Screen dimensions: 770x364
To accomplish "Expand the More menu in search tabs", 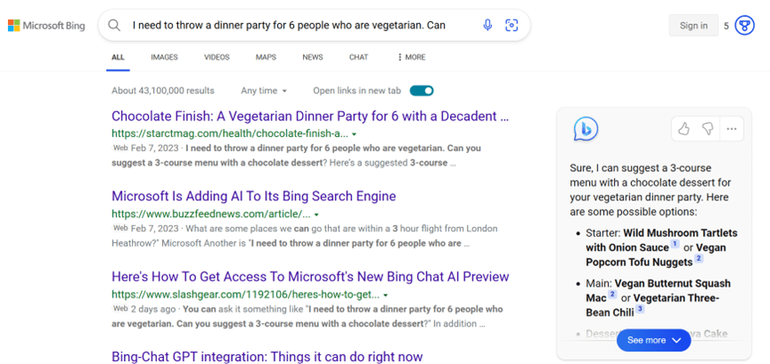I will tap(411, 57).
